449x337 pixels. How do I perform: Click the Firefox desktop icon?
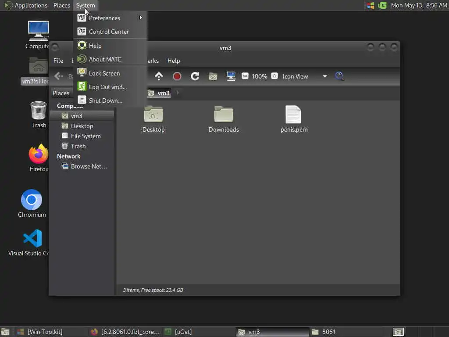click(x=39, y=158)
